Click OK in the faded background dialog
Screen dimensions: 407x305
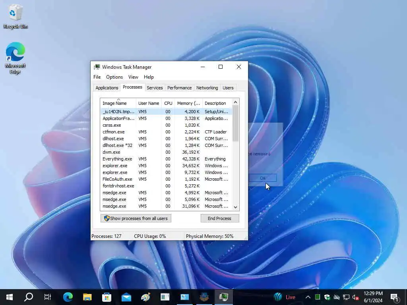(x=263, y=178)
